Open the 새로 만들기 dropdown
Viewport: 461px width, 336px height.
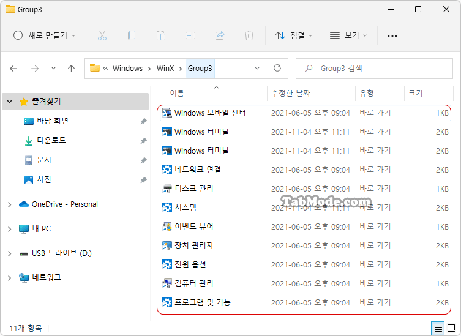[x=45, y=35]
